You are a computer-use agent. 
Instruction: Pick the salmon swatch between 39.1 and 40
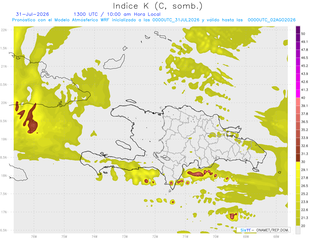click(x=298, y=102)
